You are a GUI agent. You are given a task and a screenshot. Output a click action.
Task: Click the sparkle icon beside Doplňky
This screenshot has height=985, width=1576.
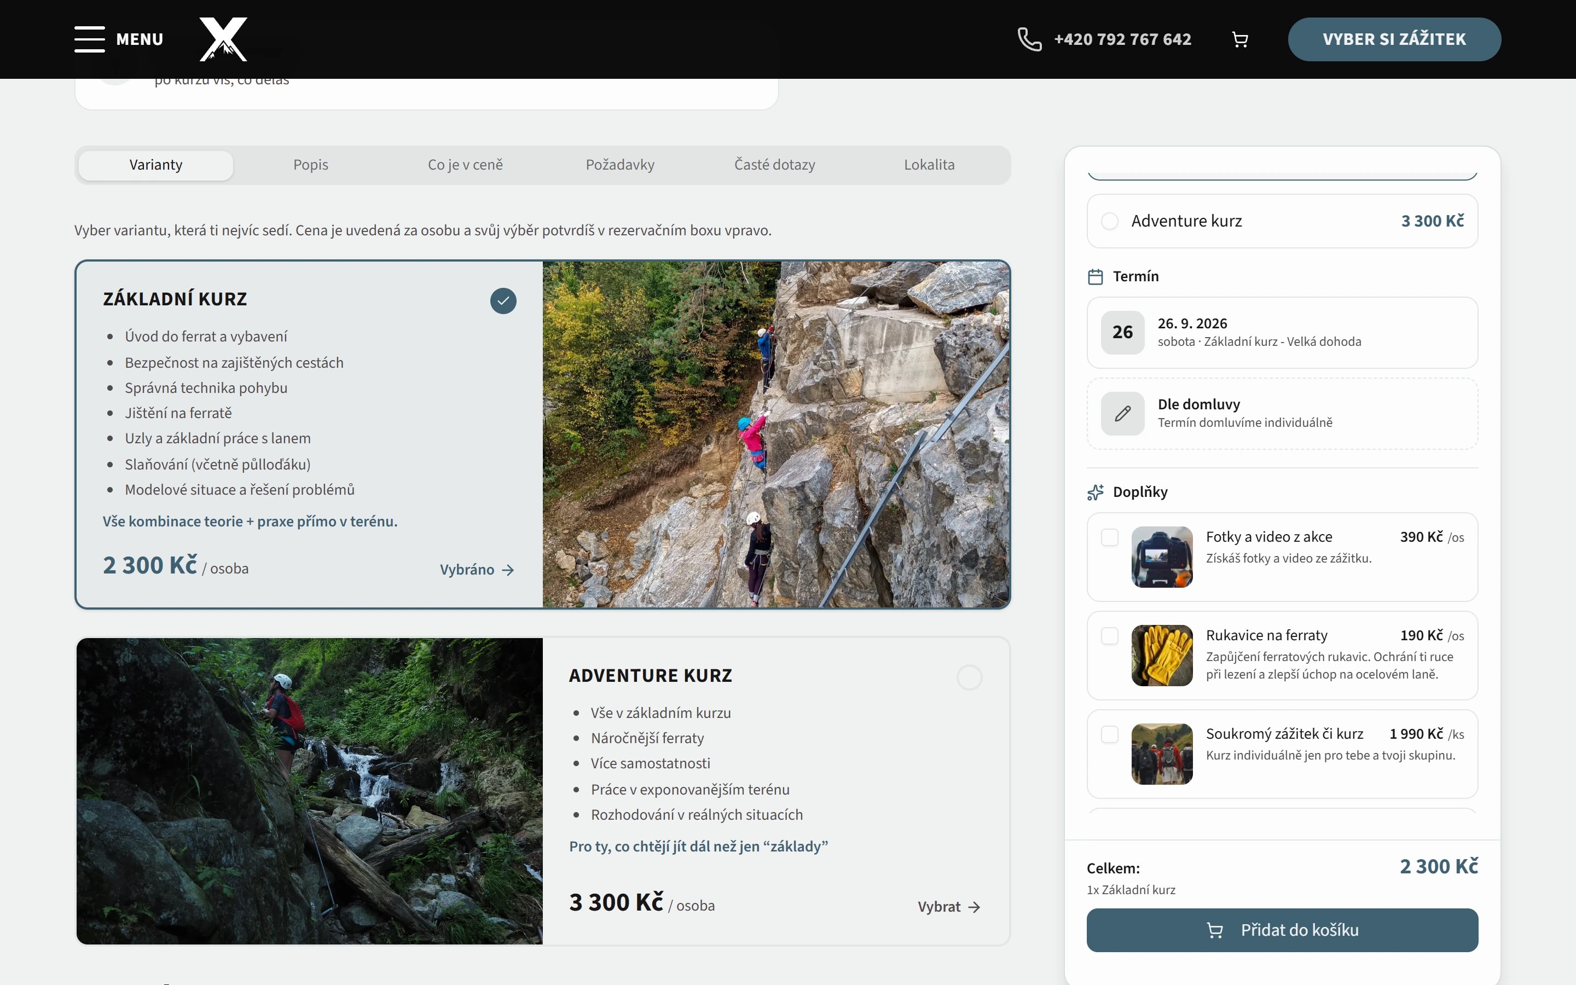pyautogui.click(x=1096, y=493)
